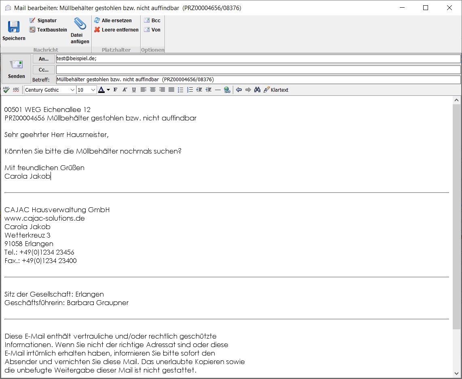Click the www.cajac-solutions.de text
Image resolution: width=462 pixels, height=379 pixels.
click(x=44, y=218)
